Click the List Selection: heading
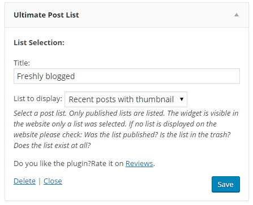Screen dimensions: 253x205 pyautogui.click(x=39, y=42)
